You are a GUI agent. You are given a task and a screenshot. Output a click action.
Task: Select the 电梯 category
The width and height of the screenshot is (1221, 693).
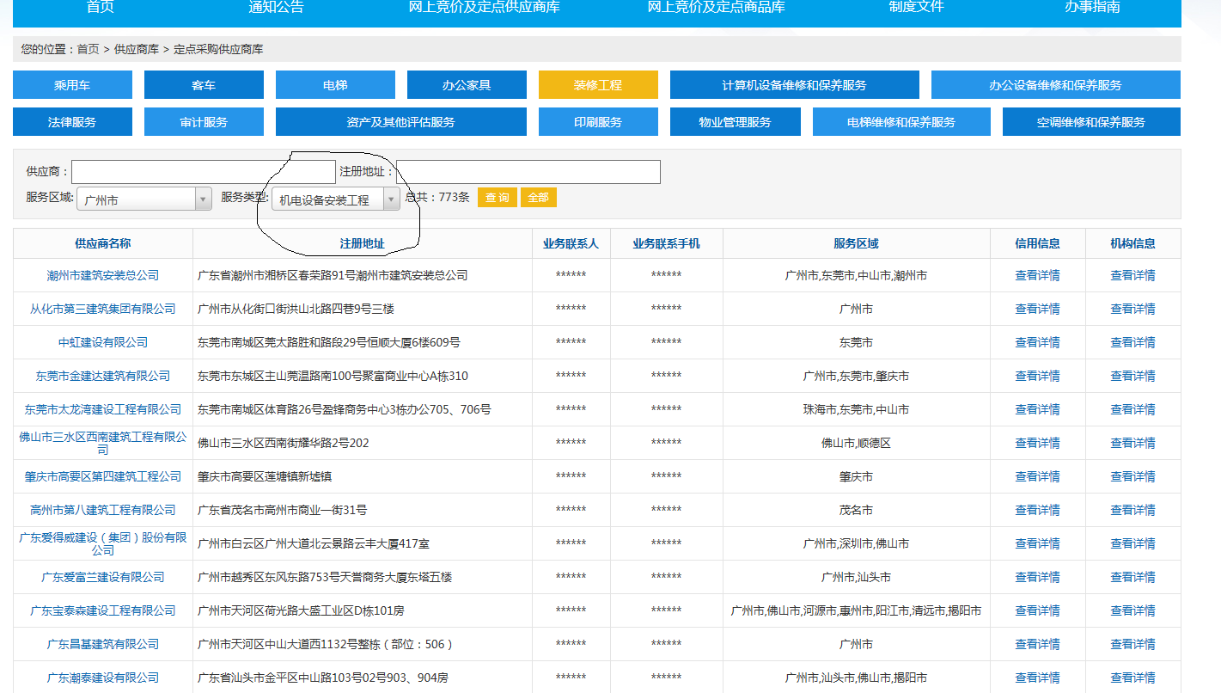335,84
